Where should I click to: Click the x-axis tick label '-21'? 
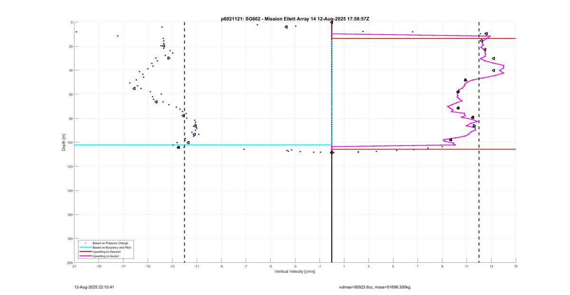(x=74, y=266)
